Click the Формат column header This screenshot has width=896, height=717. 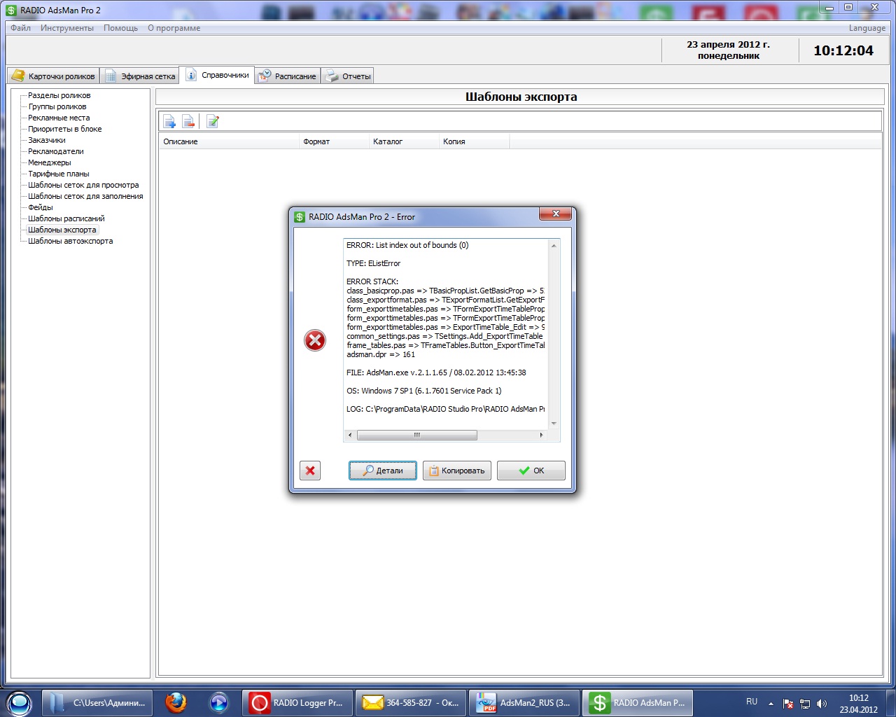[334, 141]
